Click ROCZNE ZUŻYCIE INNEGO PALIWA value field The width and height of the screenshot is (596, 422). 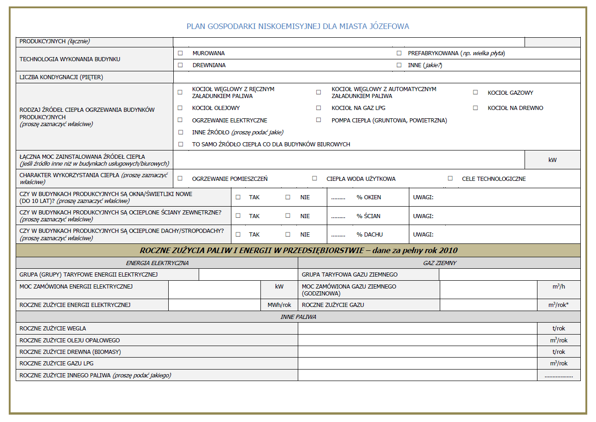point(418,375)
